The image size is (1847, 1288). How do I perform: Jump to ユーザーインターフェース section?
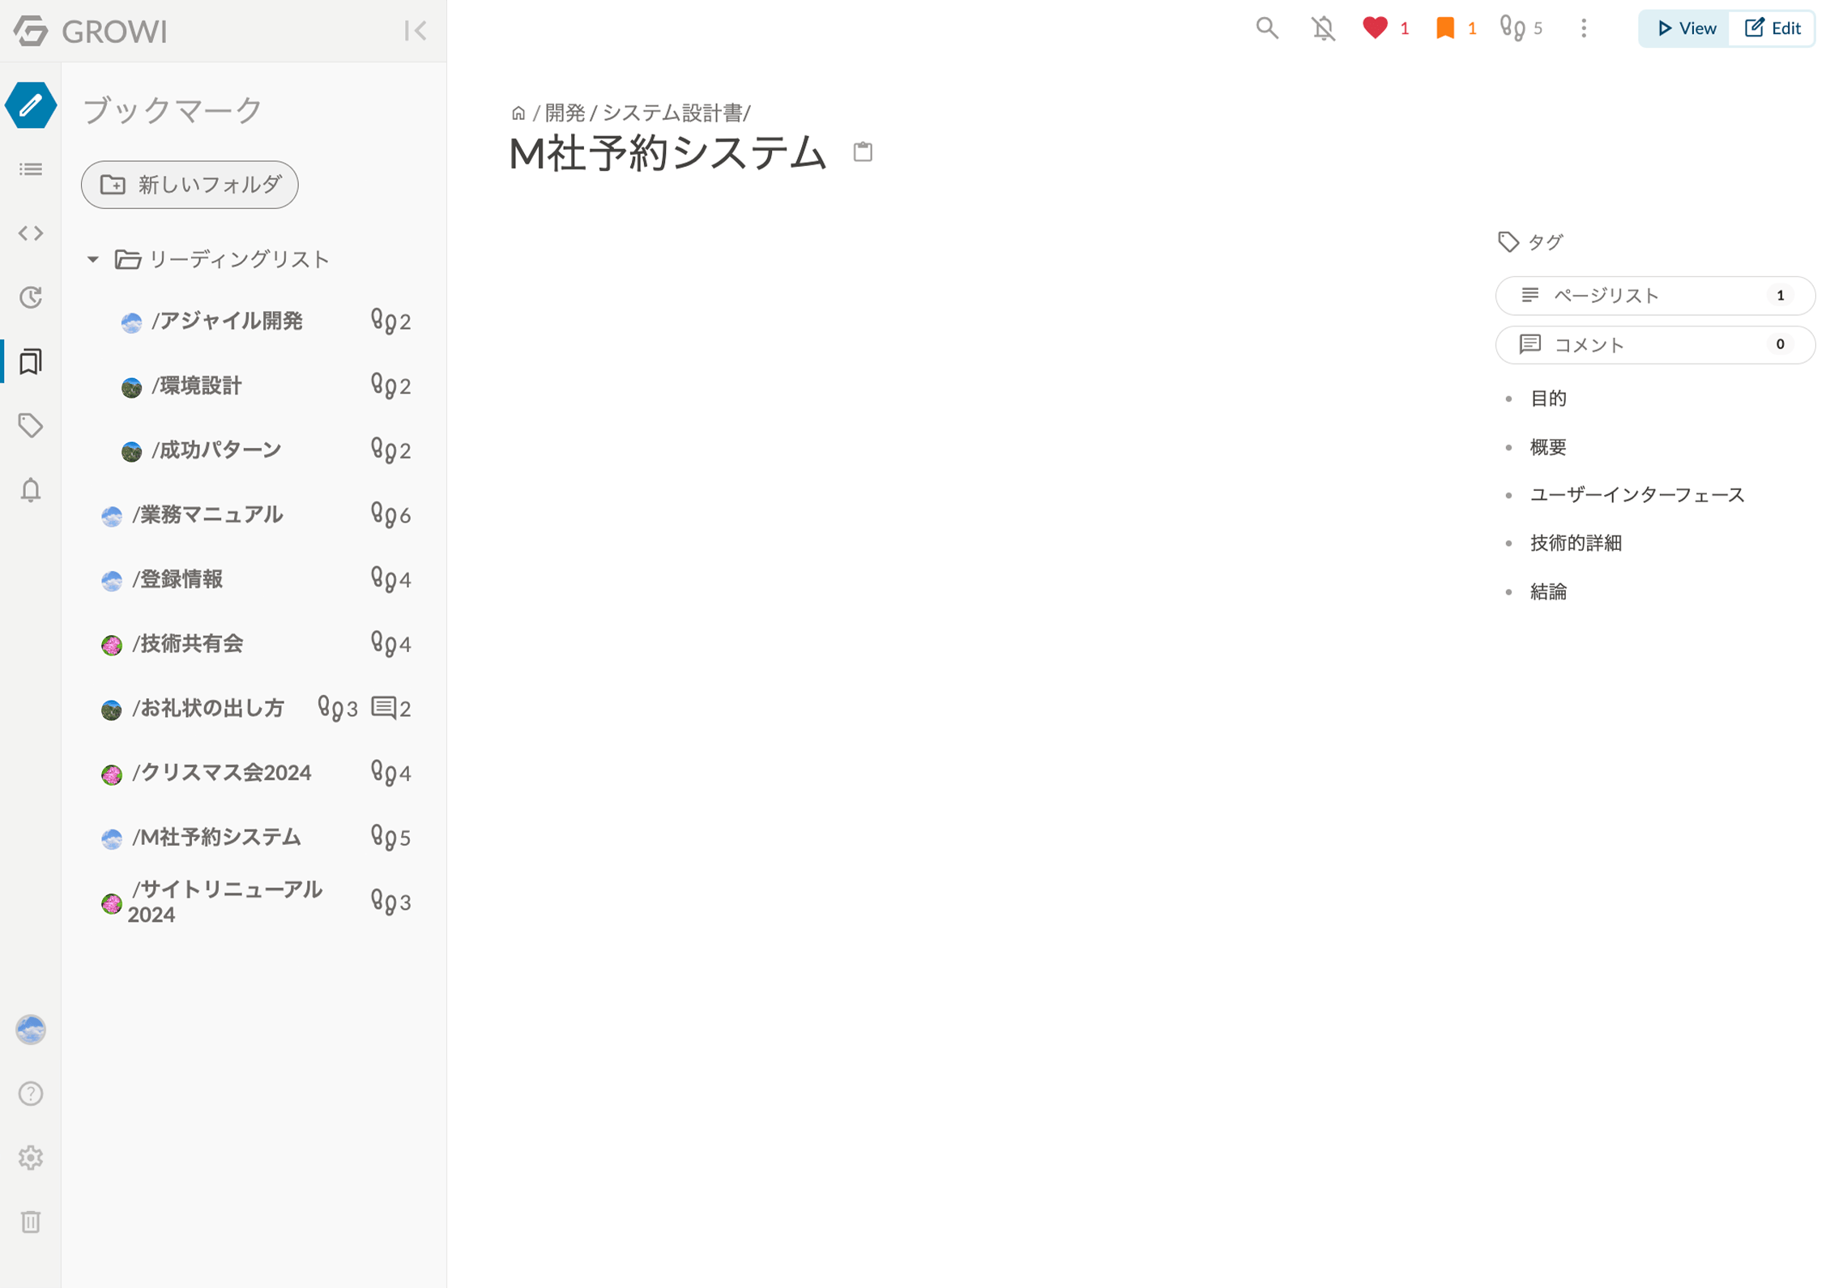[1636, 495]
